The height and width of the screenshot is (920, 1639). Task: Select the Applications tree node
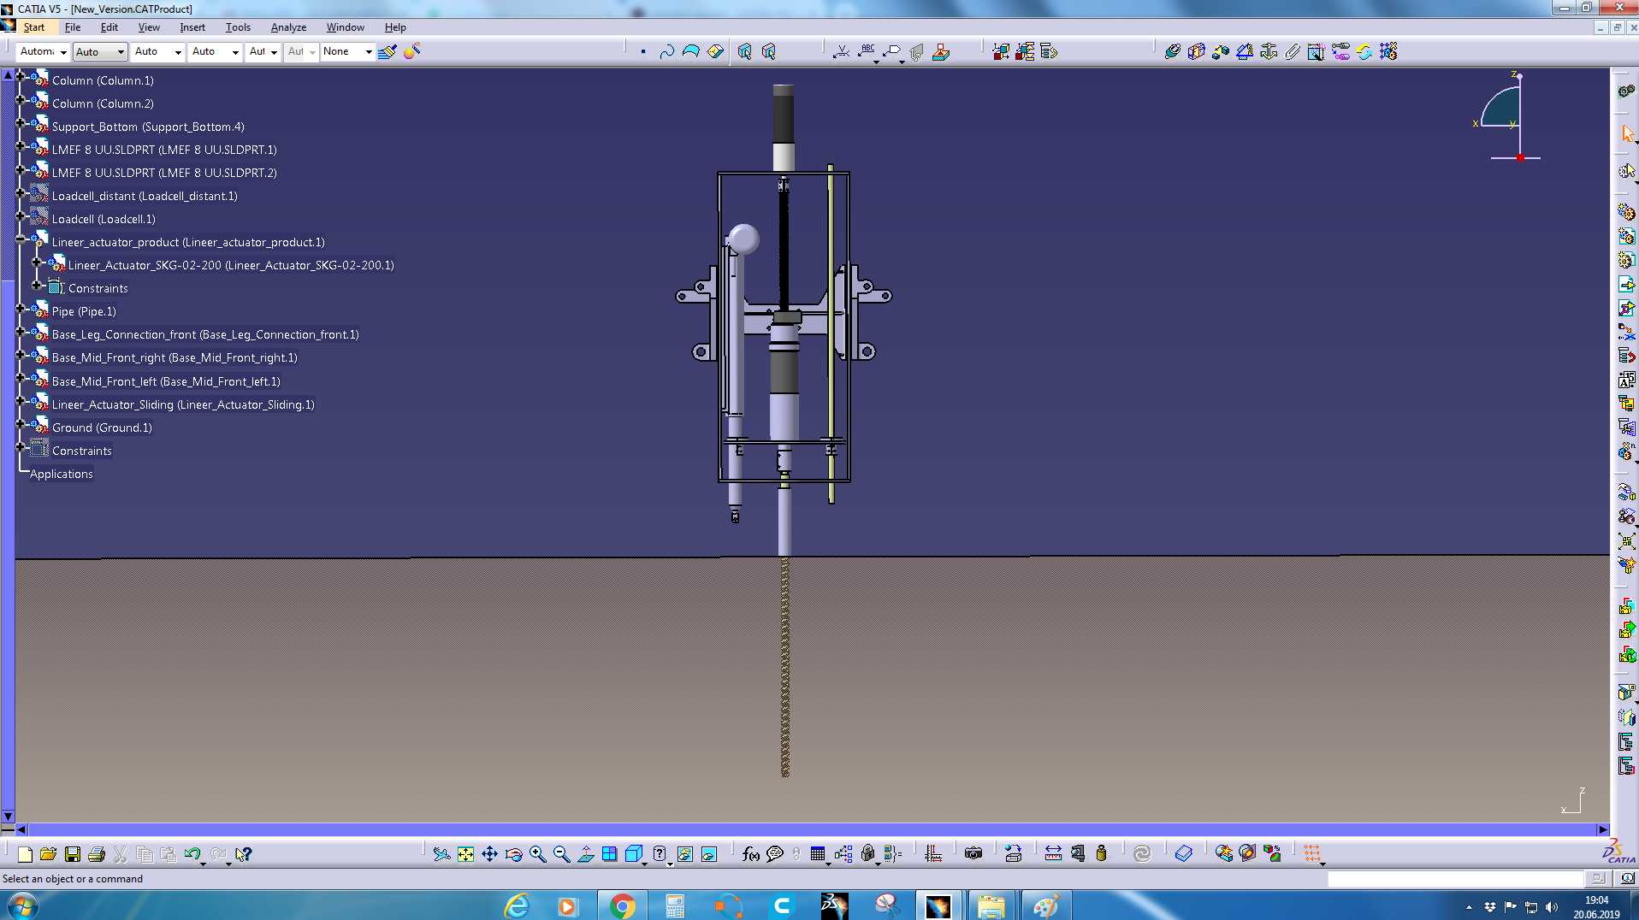[x=62, y=474]
